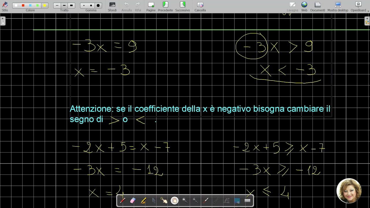This screenshot has height=208, width=370.
Task: Select the green pen color
Action: coord(37,5)
